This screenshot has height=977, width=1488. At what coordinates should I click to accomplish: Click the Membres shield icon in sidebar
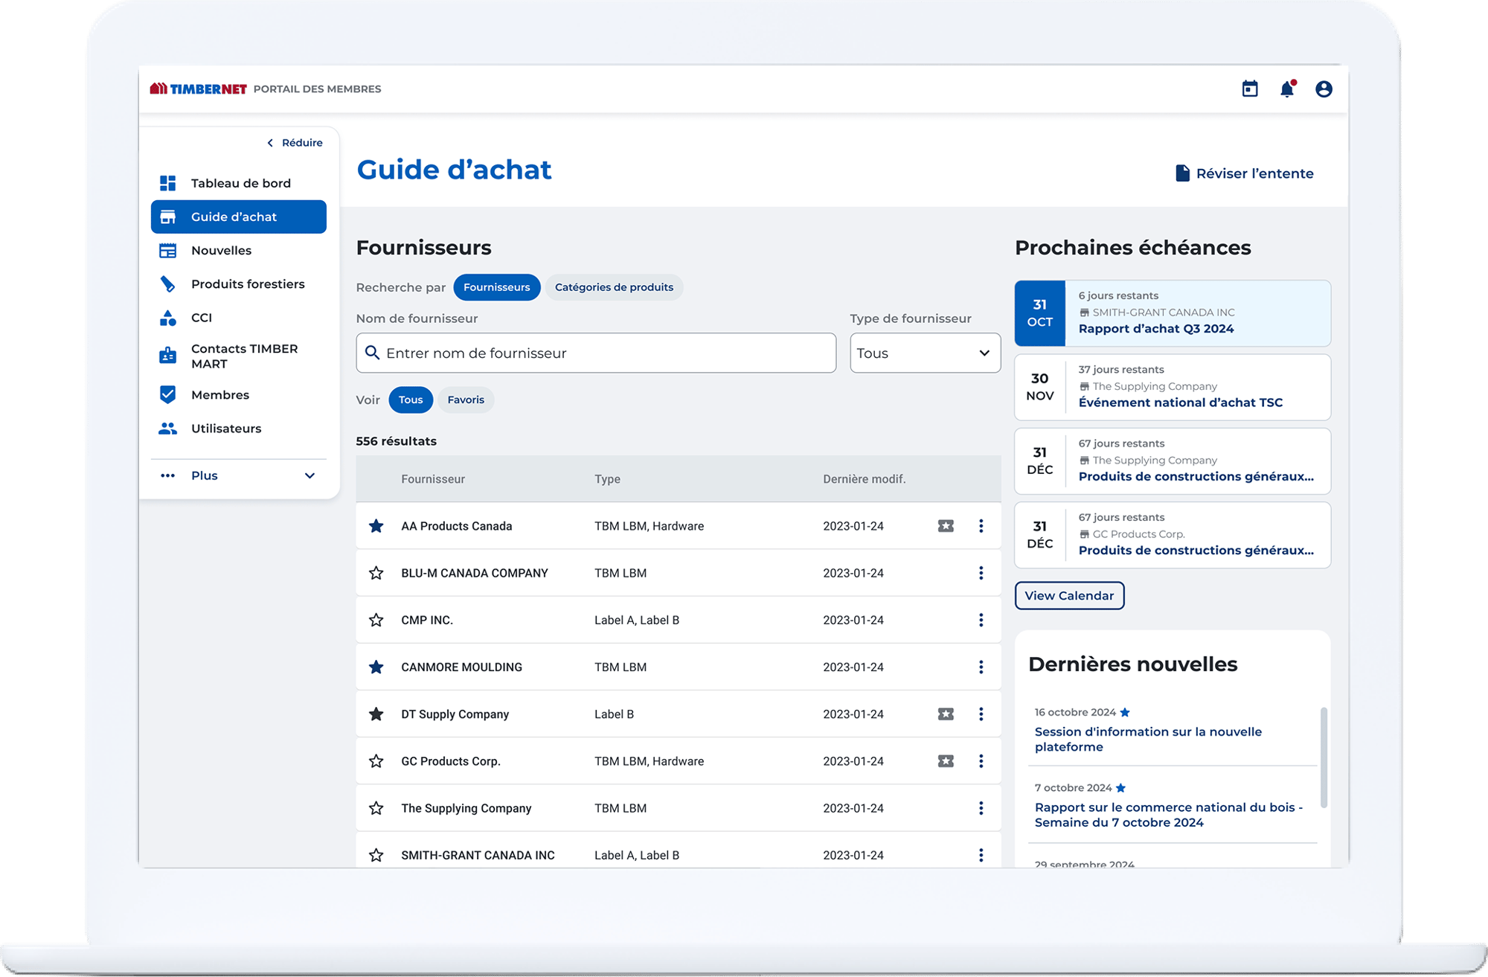pyautogui.click(x=168, y=394)
